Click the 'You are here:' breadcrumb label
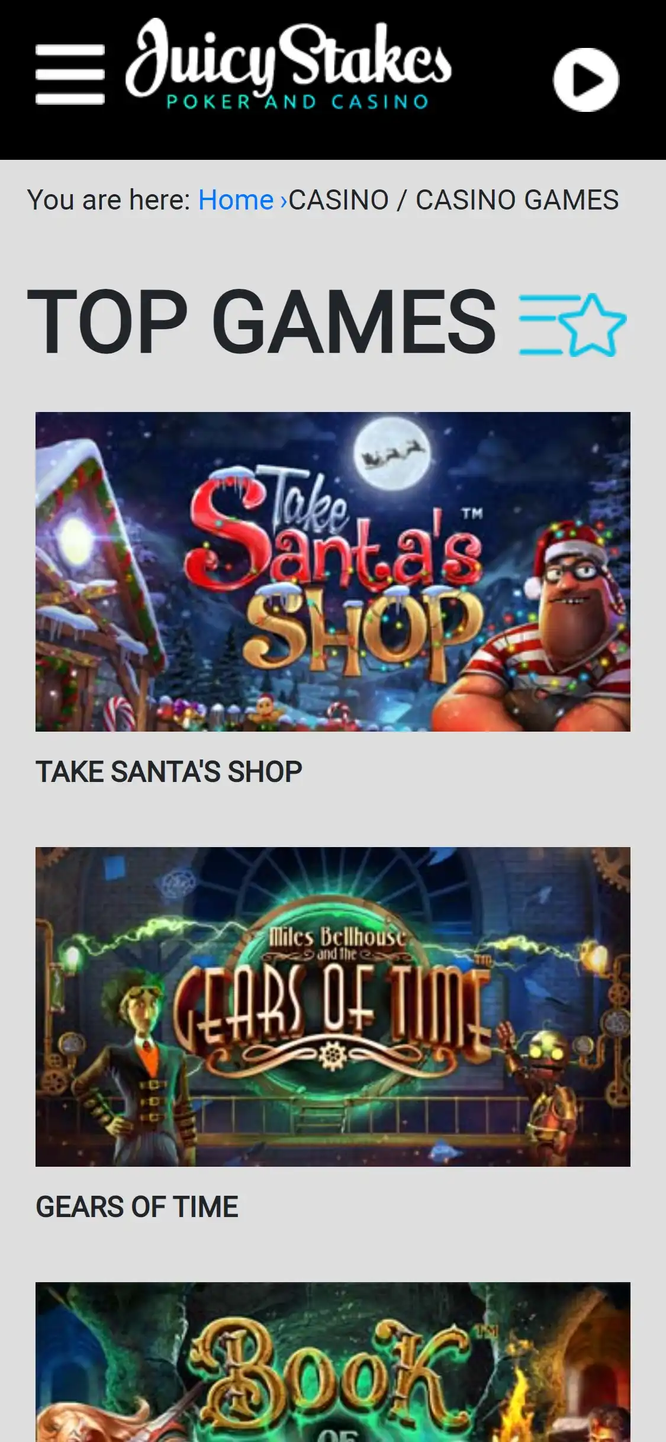Image resolution: width=666 pixels, height=1442 pixels. (x=109, y=200)
